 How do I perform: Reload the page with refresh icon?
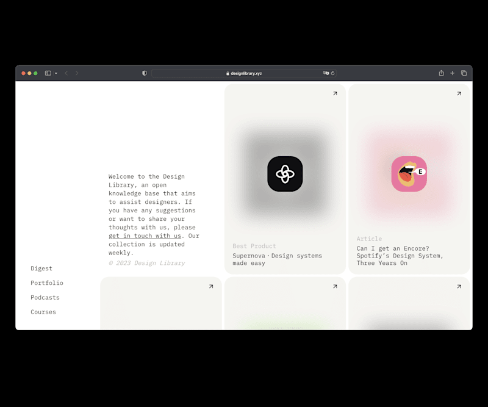[x=332, y=73]
